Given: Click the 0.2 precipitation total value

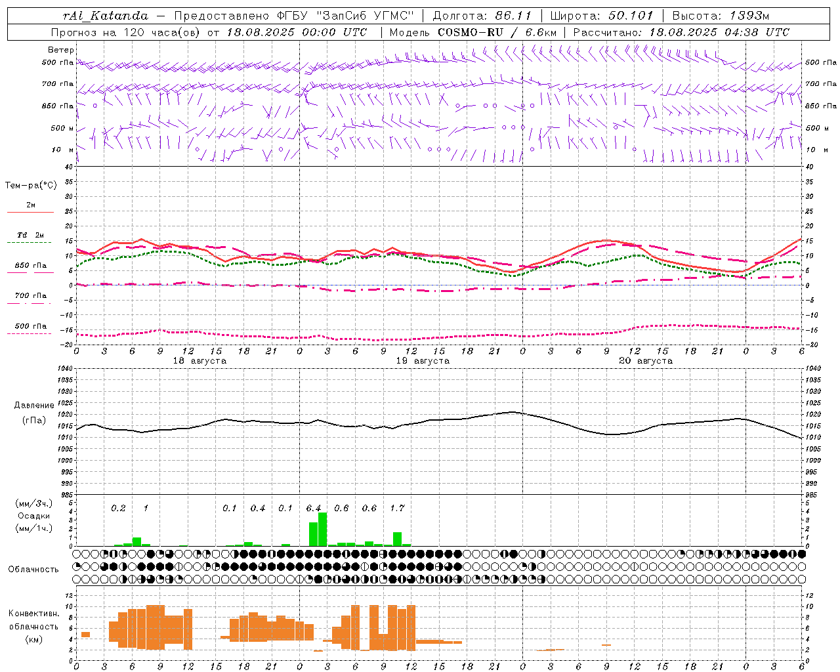Looking at the screenshot, I should (118, 509).
